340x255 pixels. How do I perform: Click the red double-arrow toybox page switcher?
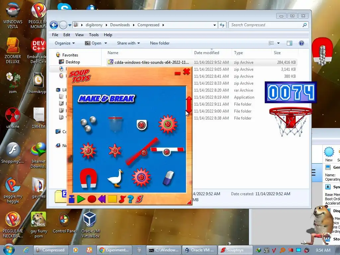[x=189, y=105]
